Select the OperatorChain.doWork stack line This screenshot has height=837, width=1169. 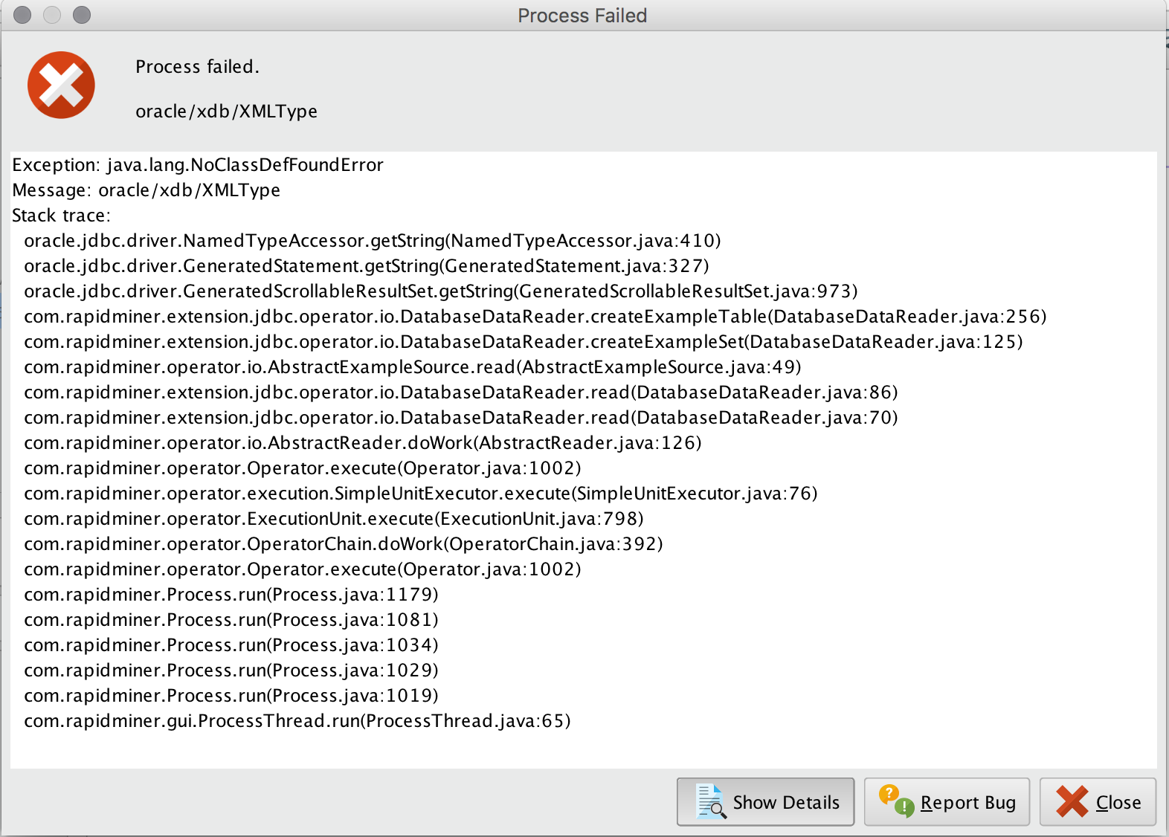344,544
